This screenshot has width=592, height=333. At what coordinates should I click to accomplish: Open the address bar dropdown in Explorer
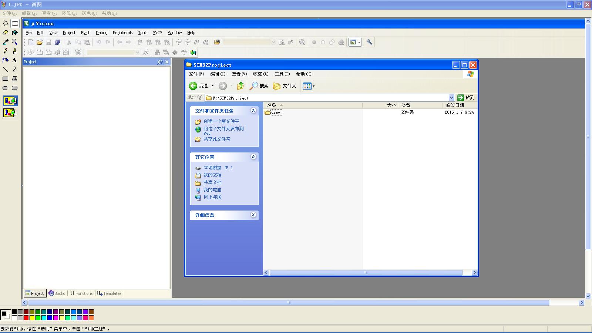point(451,98)
